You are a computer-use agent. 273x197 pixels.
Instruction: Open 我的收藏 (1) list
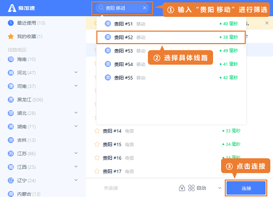30,36
